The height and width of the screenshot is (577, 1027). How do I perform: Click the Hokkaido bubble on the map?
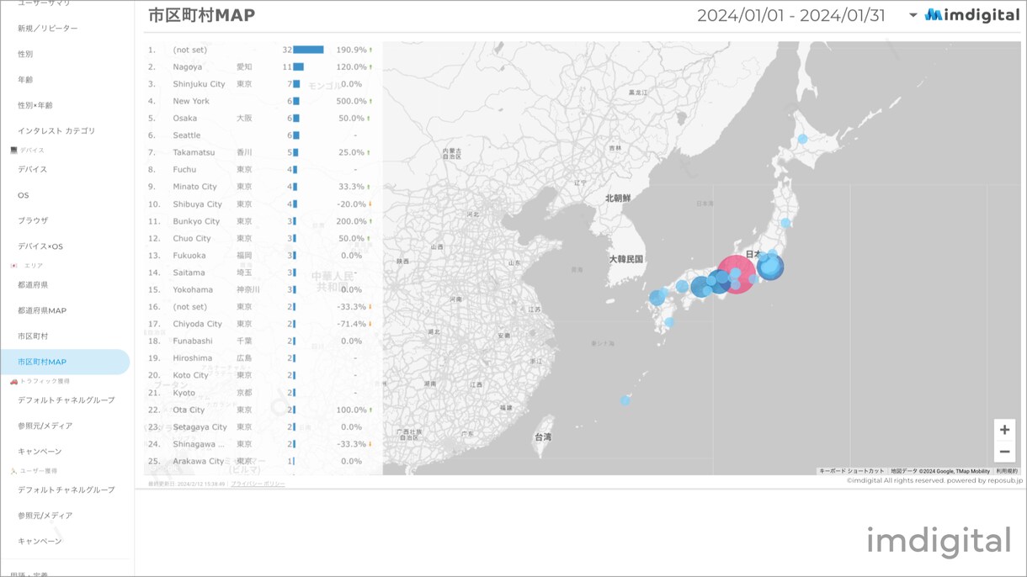pos(803,139)
